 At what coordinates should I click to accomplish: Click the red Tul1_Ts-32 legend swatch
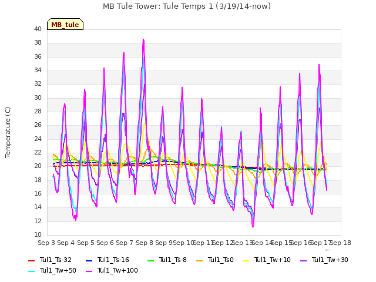[31, 260]
